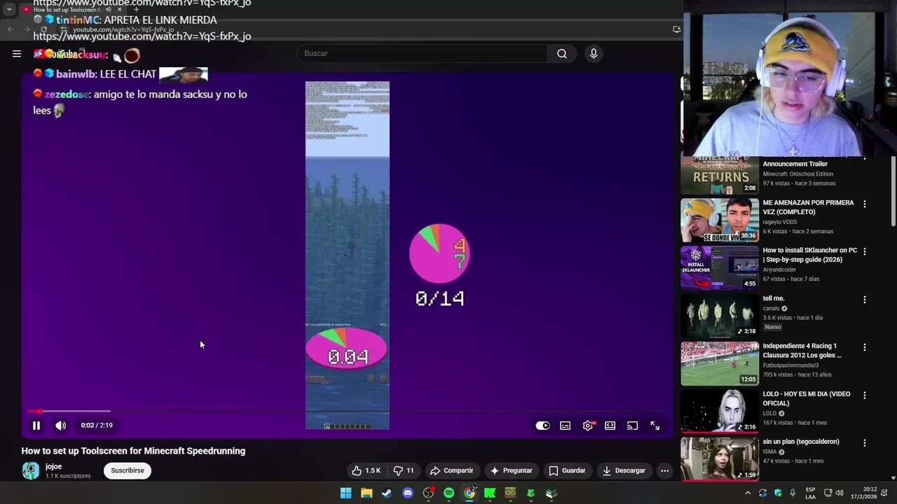Viewport: 897px width, 504px height.
Task: Open the jojoe channel avatar
Action: (x=31, y=470)
